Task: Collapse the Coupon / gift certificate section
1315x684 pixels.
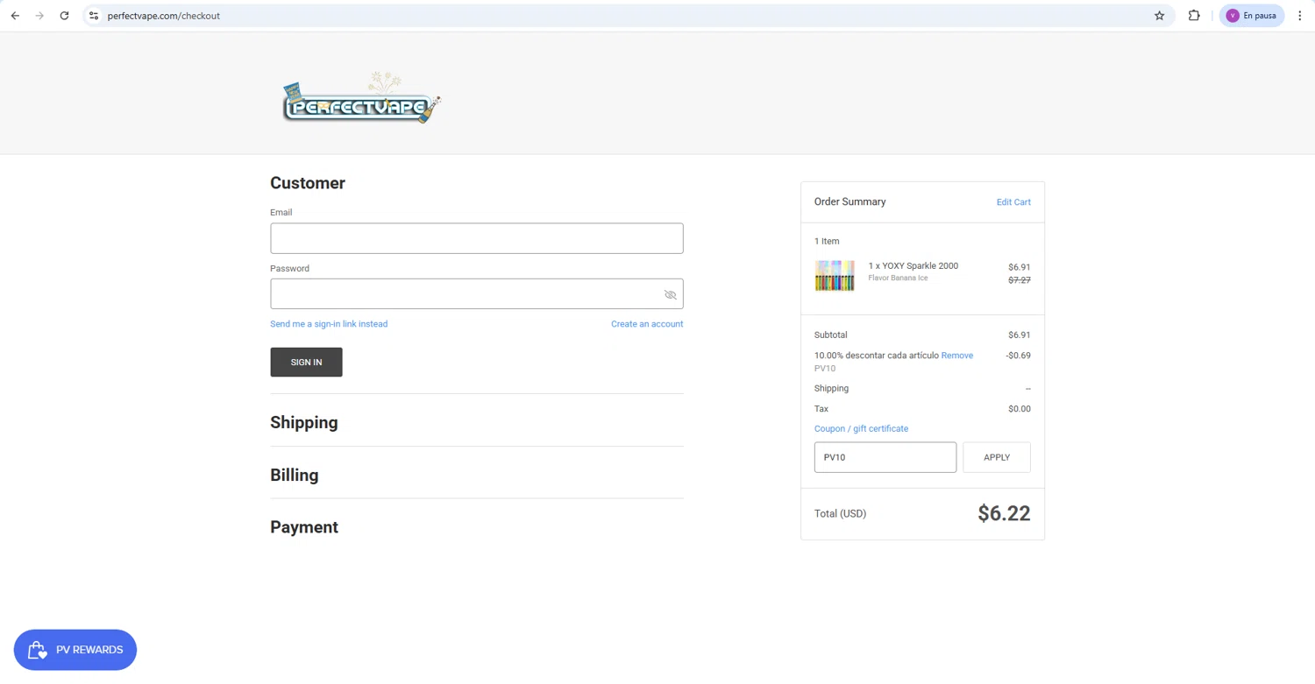Action: pyautogui.click(x=861, y=429)
